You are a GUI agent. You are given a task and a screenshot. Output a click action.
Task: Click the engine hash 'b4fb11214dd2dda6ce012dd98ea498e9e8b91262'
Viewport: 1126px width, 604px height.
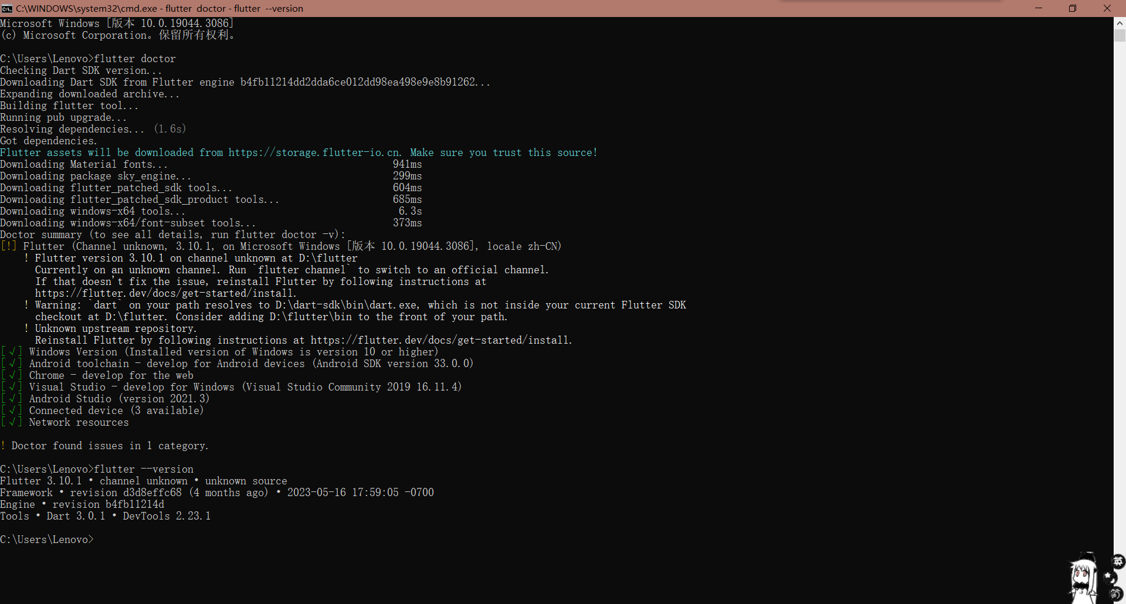(358, 82)
